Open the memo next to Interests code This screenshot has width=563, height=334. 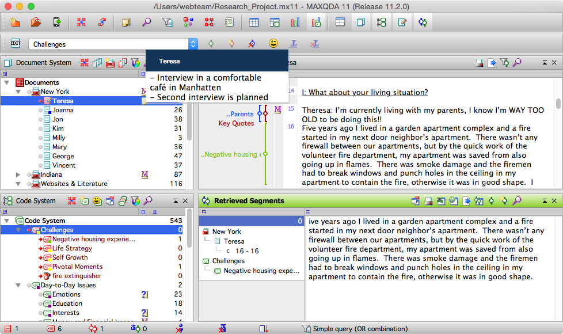[144, 313]
